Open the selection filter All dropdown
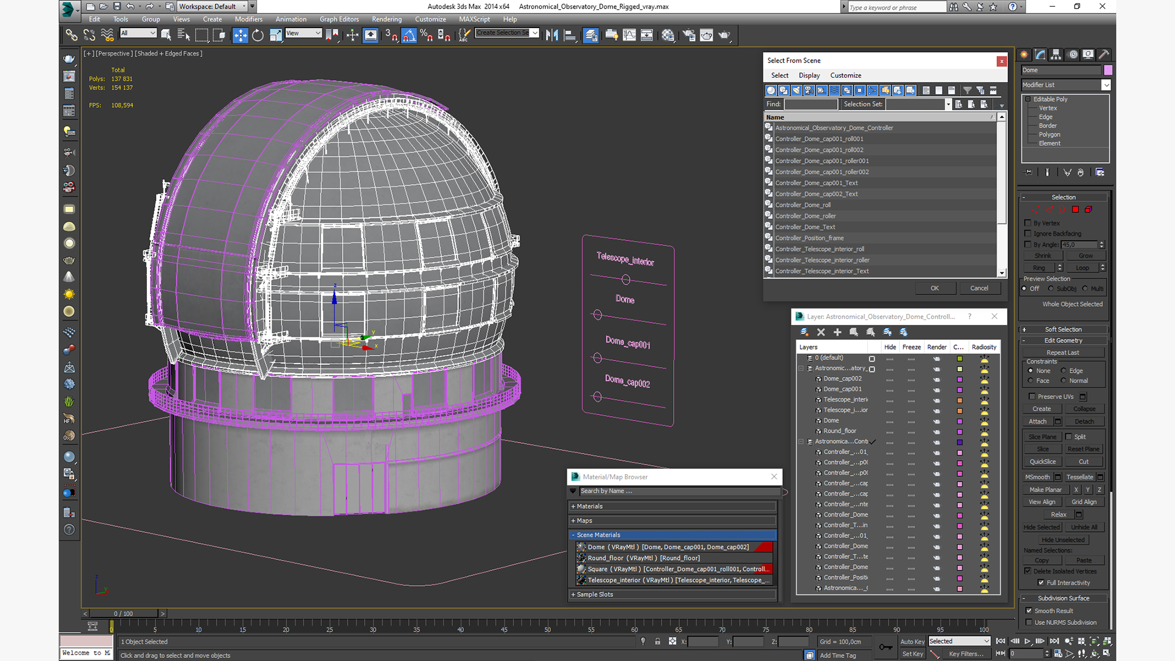Image resolution: width=1175 pixels, height=661 pixels. [138, 33]
